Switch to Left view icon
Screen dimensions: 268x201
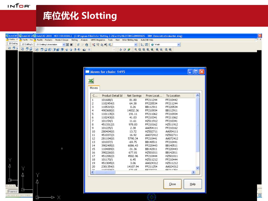pyautogui.click(x=50, y=49)
